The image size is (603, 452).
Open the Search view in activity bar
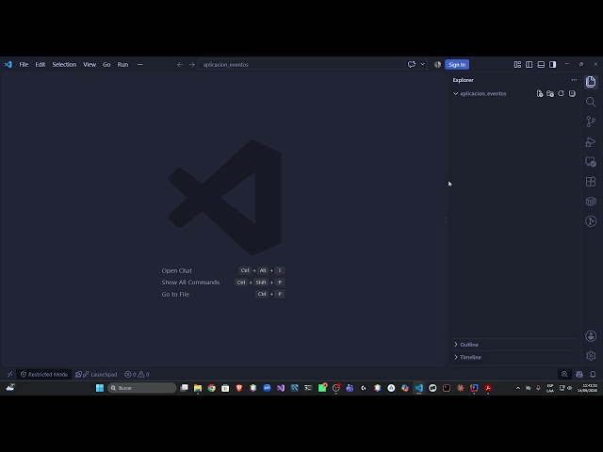[591, 102]
